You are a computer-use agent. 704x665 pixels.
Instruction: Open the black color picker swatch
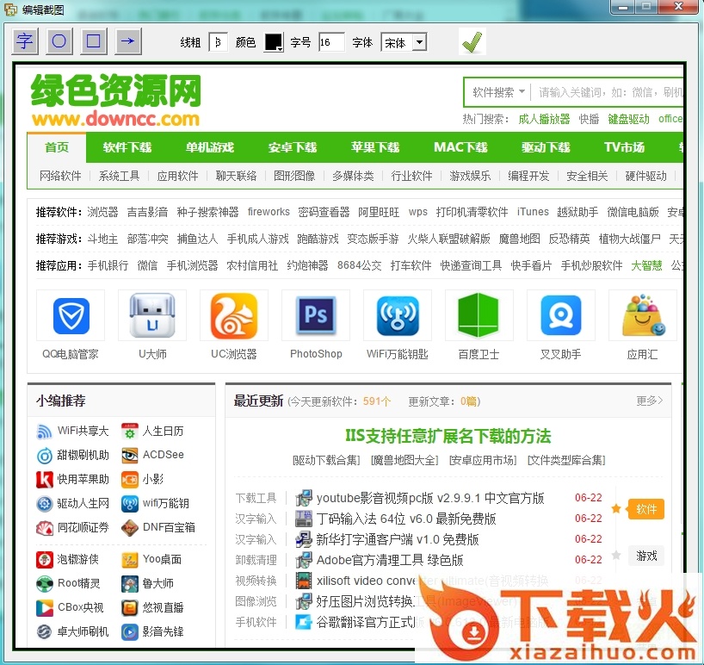274,42
